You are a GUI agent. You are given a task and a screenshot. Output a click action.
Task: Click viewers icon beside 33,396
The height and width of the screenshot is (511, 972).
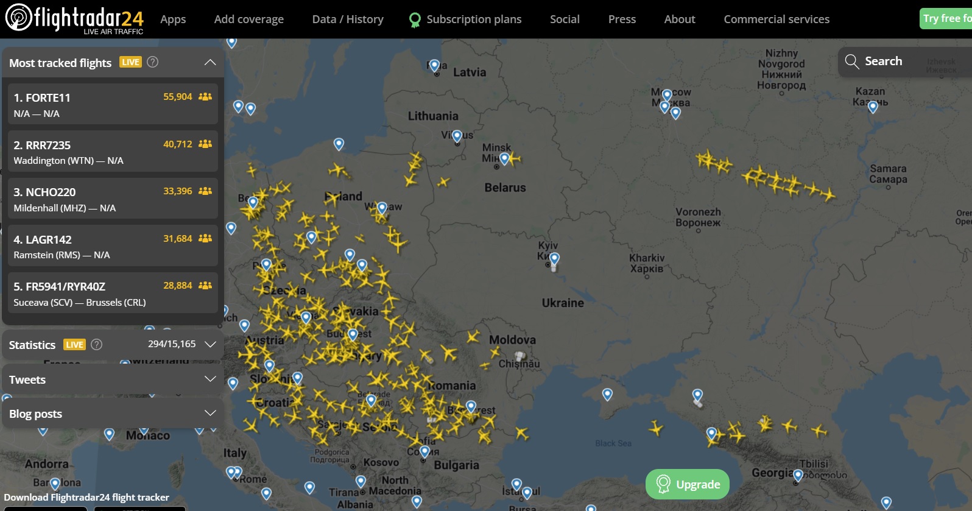point(205,191)
